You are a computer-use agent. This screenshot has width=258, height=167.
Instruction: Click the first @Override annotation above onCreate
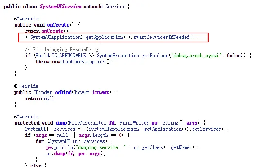pos(26,19)
